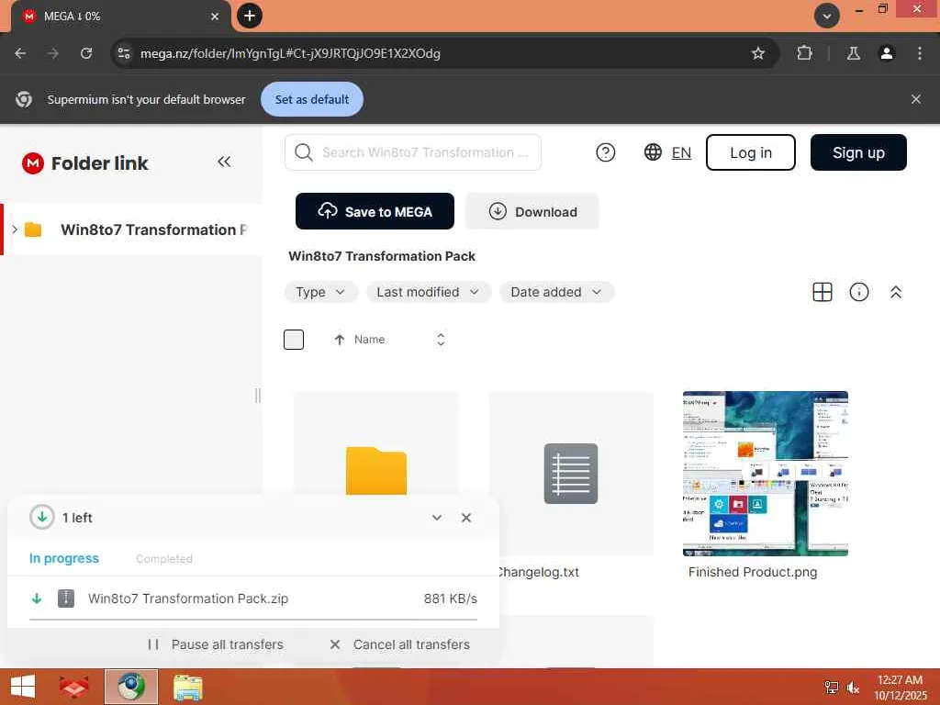Switch to In progress transfers tab
Image resolution: width=940 pixels, height=705 pixels.
pos(64,558)
